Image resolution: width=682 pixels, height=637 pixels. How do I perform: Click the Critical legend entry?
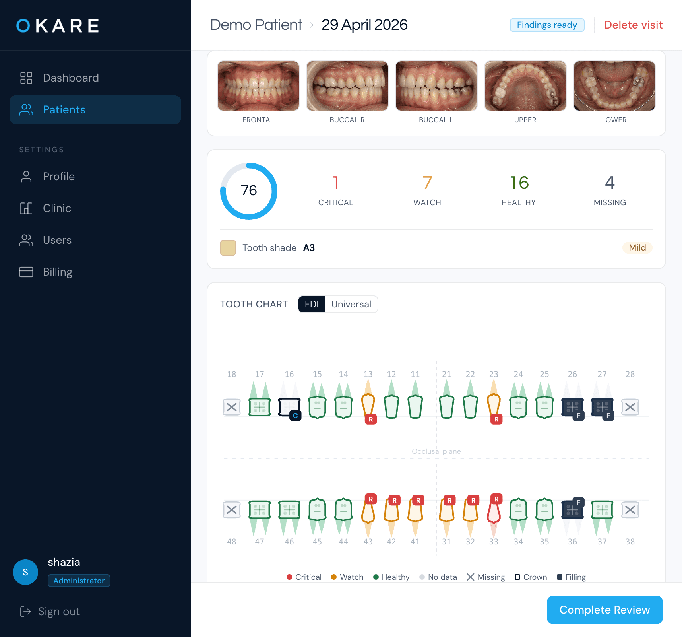(x=304, y=577)
